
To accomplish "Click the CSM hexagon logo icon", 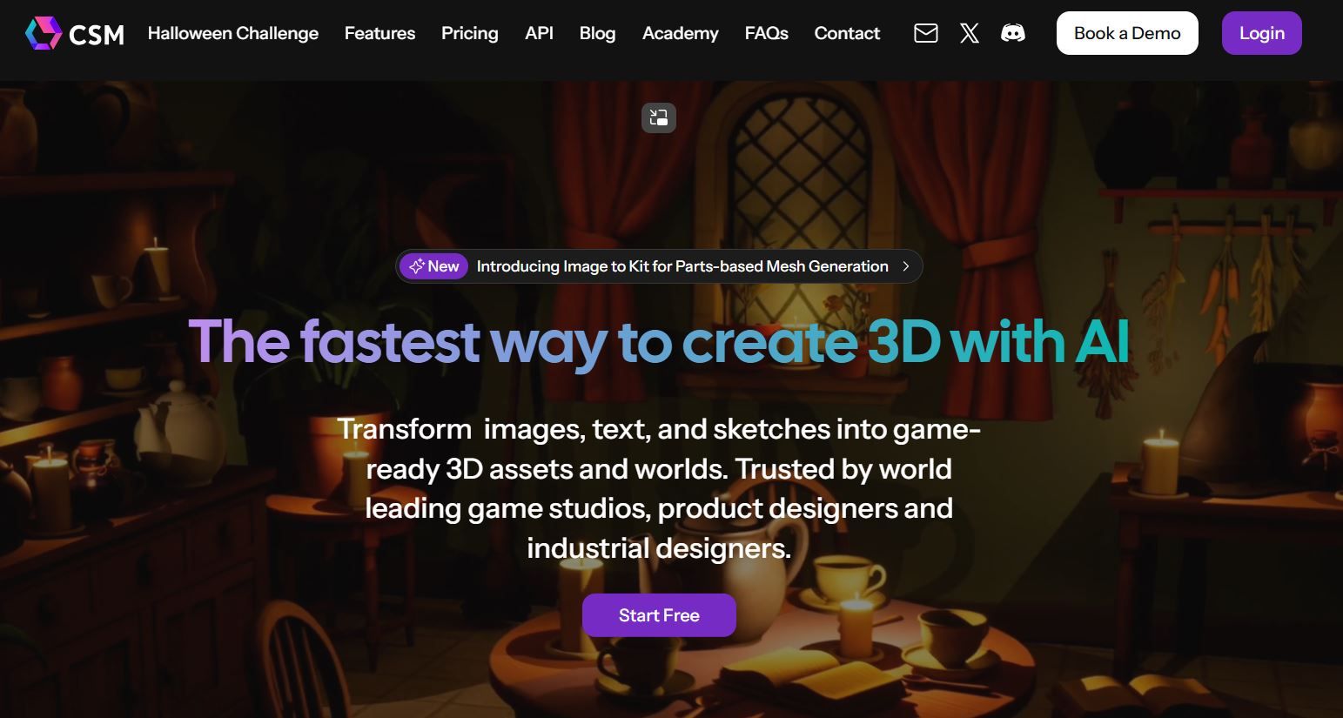I will point(43,33).
